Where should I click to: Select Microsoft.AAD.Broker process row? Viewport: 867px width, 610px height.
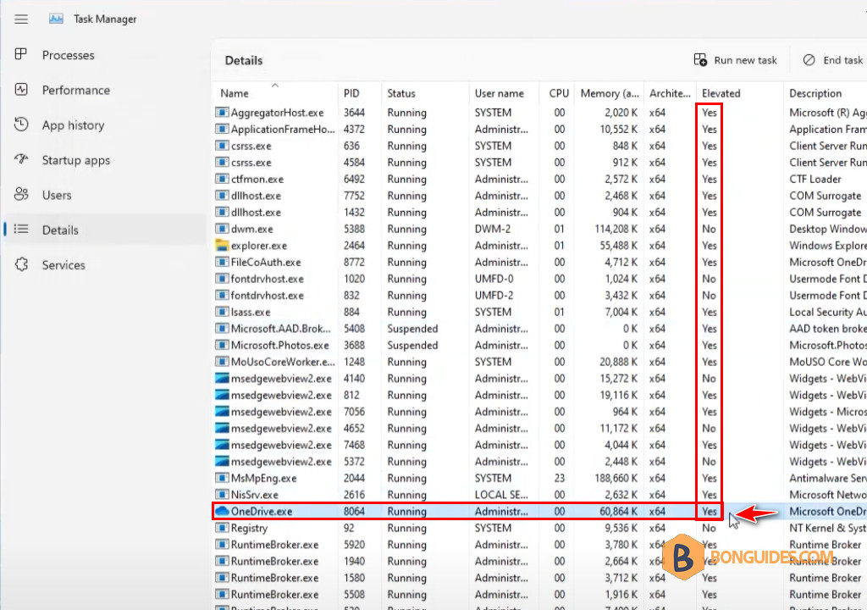pyautogui.click(x=539, y=328)
